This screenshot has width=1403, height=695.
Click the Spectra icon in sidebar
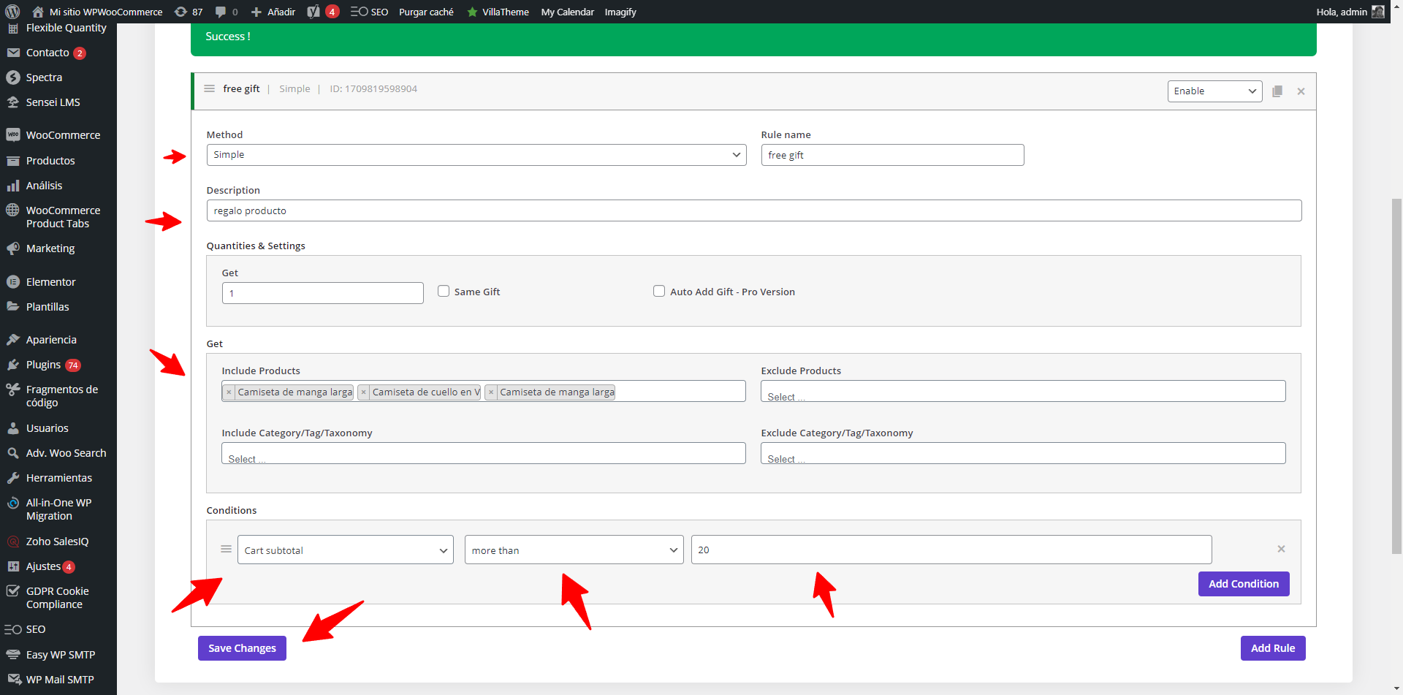pos(13,77)
